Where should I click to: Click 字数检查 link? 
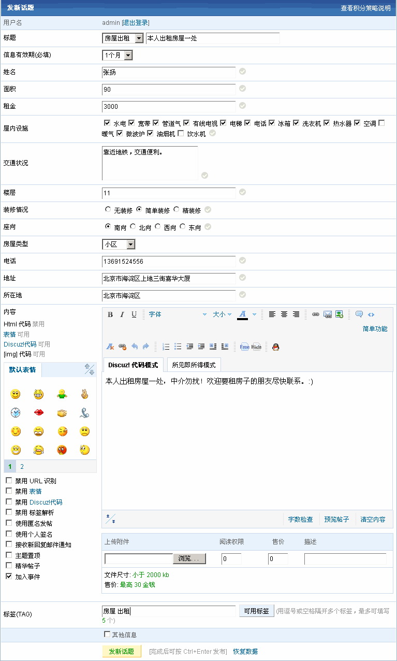[301, 519]
